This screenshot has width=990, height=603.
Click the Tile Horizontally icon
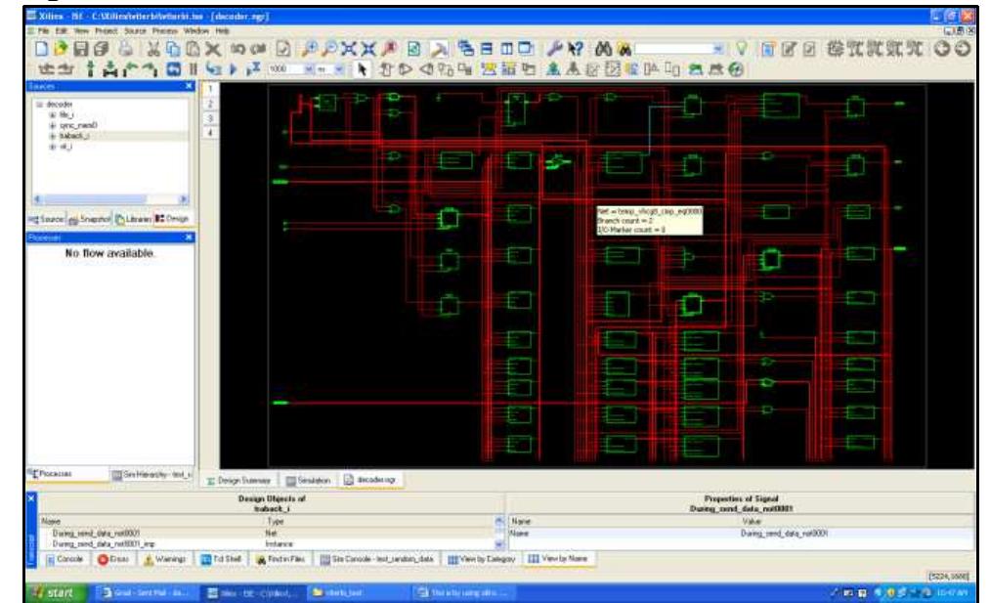click(487, 49)
